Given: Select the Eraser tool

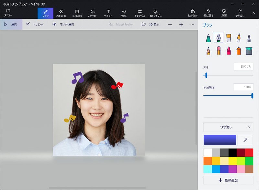Looking at the screenshot, I should click(219, 50).
